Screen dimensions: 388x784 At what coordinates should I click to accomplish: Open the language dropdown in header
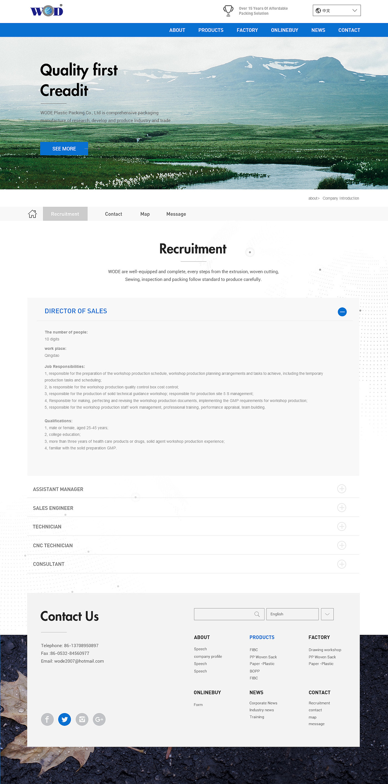[x=336, y=10]
